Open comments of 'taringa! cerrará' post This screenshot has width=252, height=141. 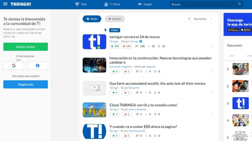[x=140, y=46]
